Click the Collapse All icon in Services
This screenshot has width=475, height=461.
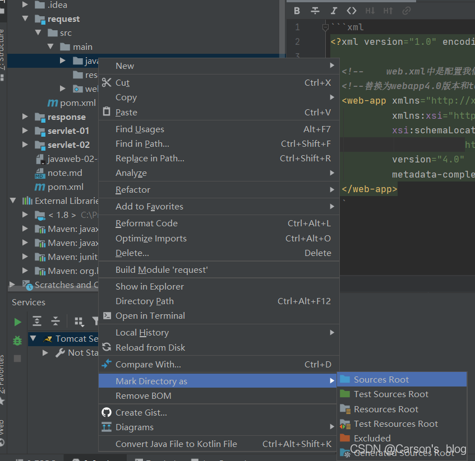pyautogui.click(x=56, y=321)
